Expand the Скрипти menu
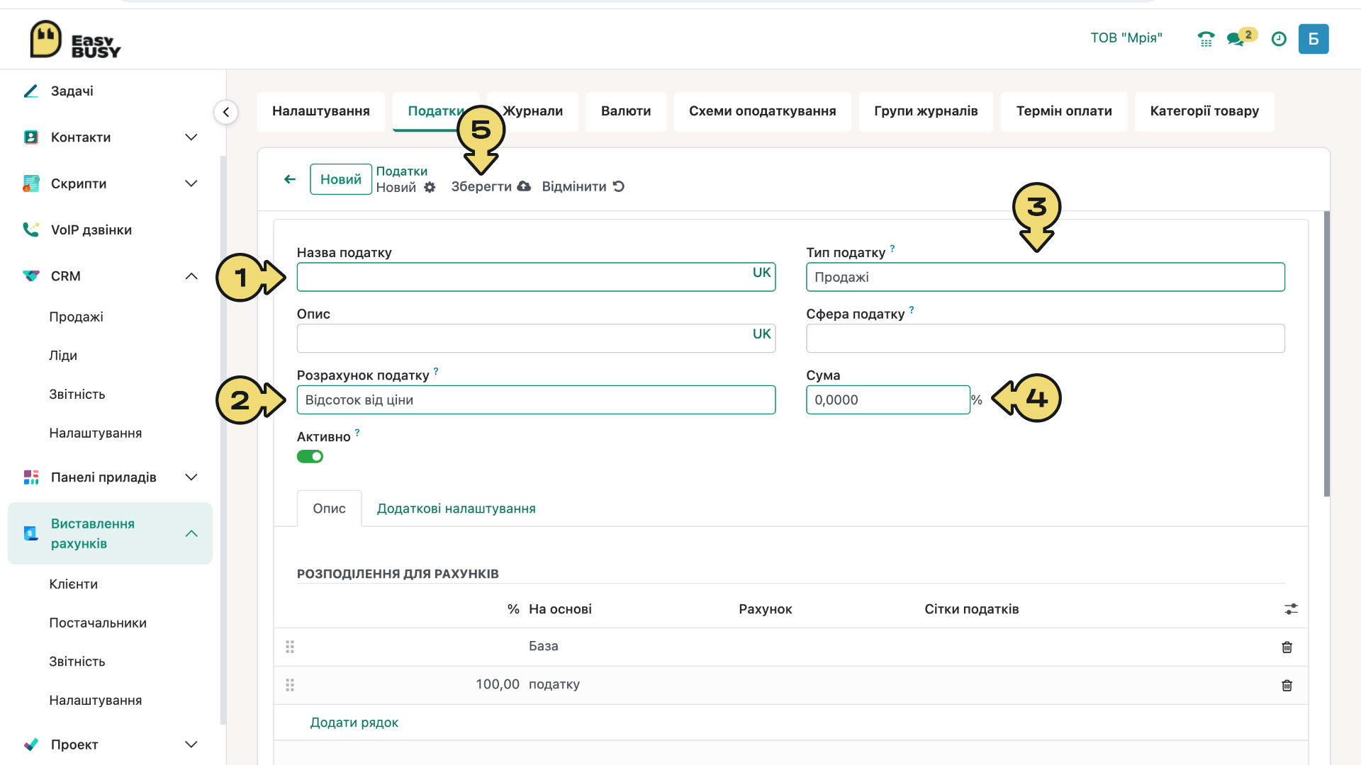The image size is (1361, 765). coord(191,183)
